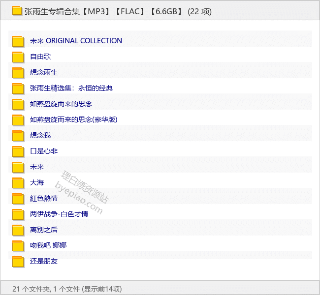This screenshot has width=320, height=295.
Task: Open the 两伊战争-白色才情 folder name
Action: pyautogui.click(x=59, y=214)
